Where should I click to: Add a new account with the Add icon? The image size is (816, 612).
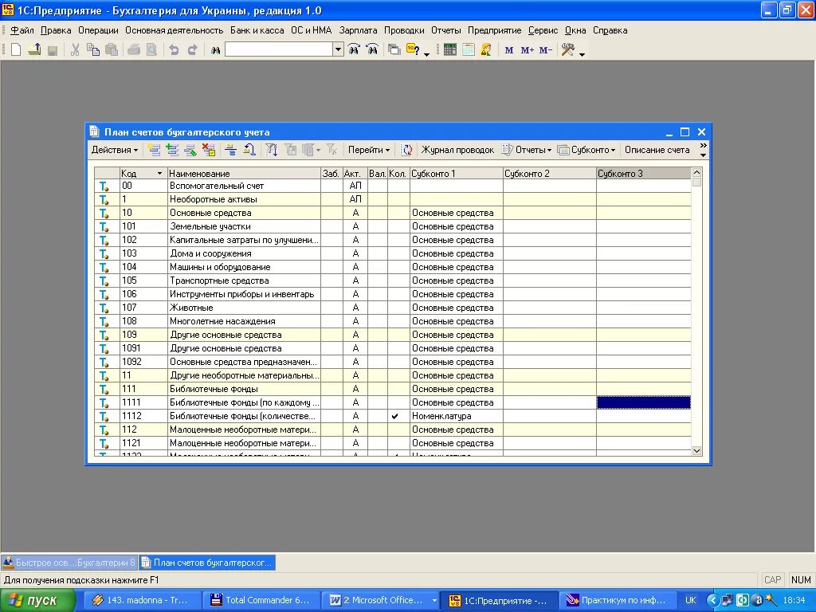[154, 150]
